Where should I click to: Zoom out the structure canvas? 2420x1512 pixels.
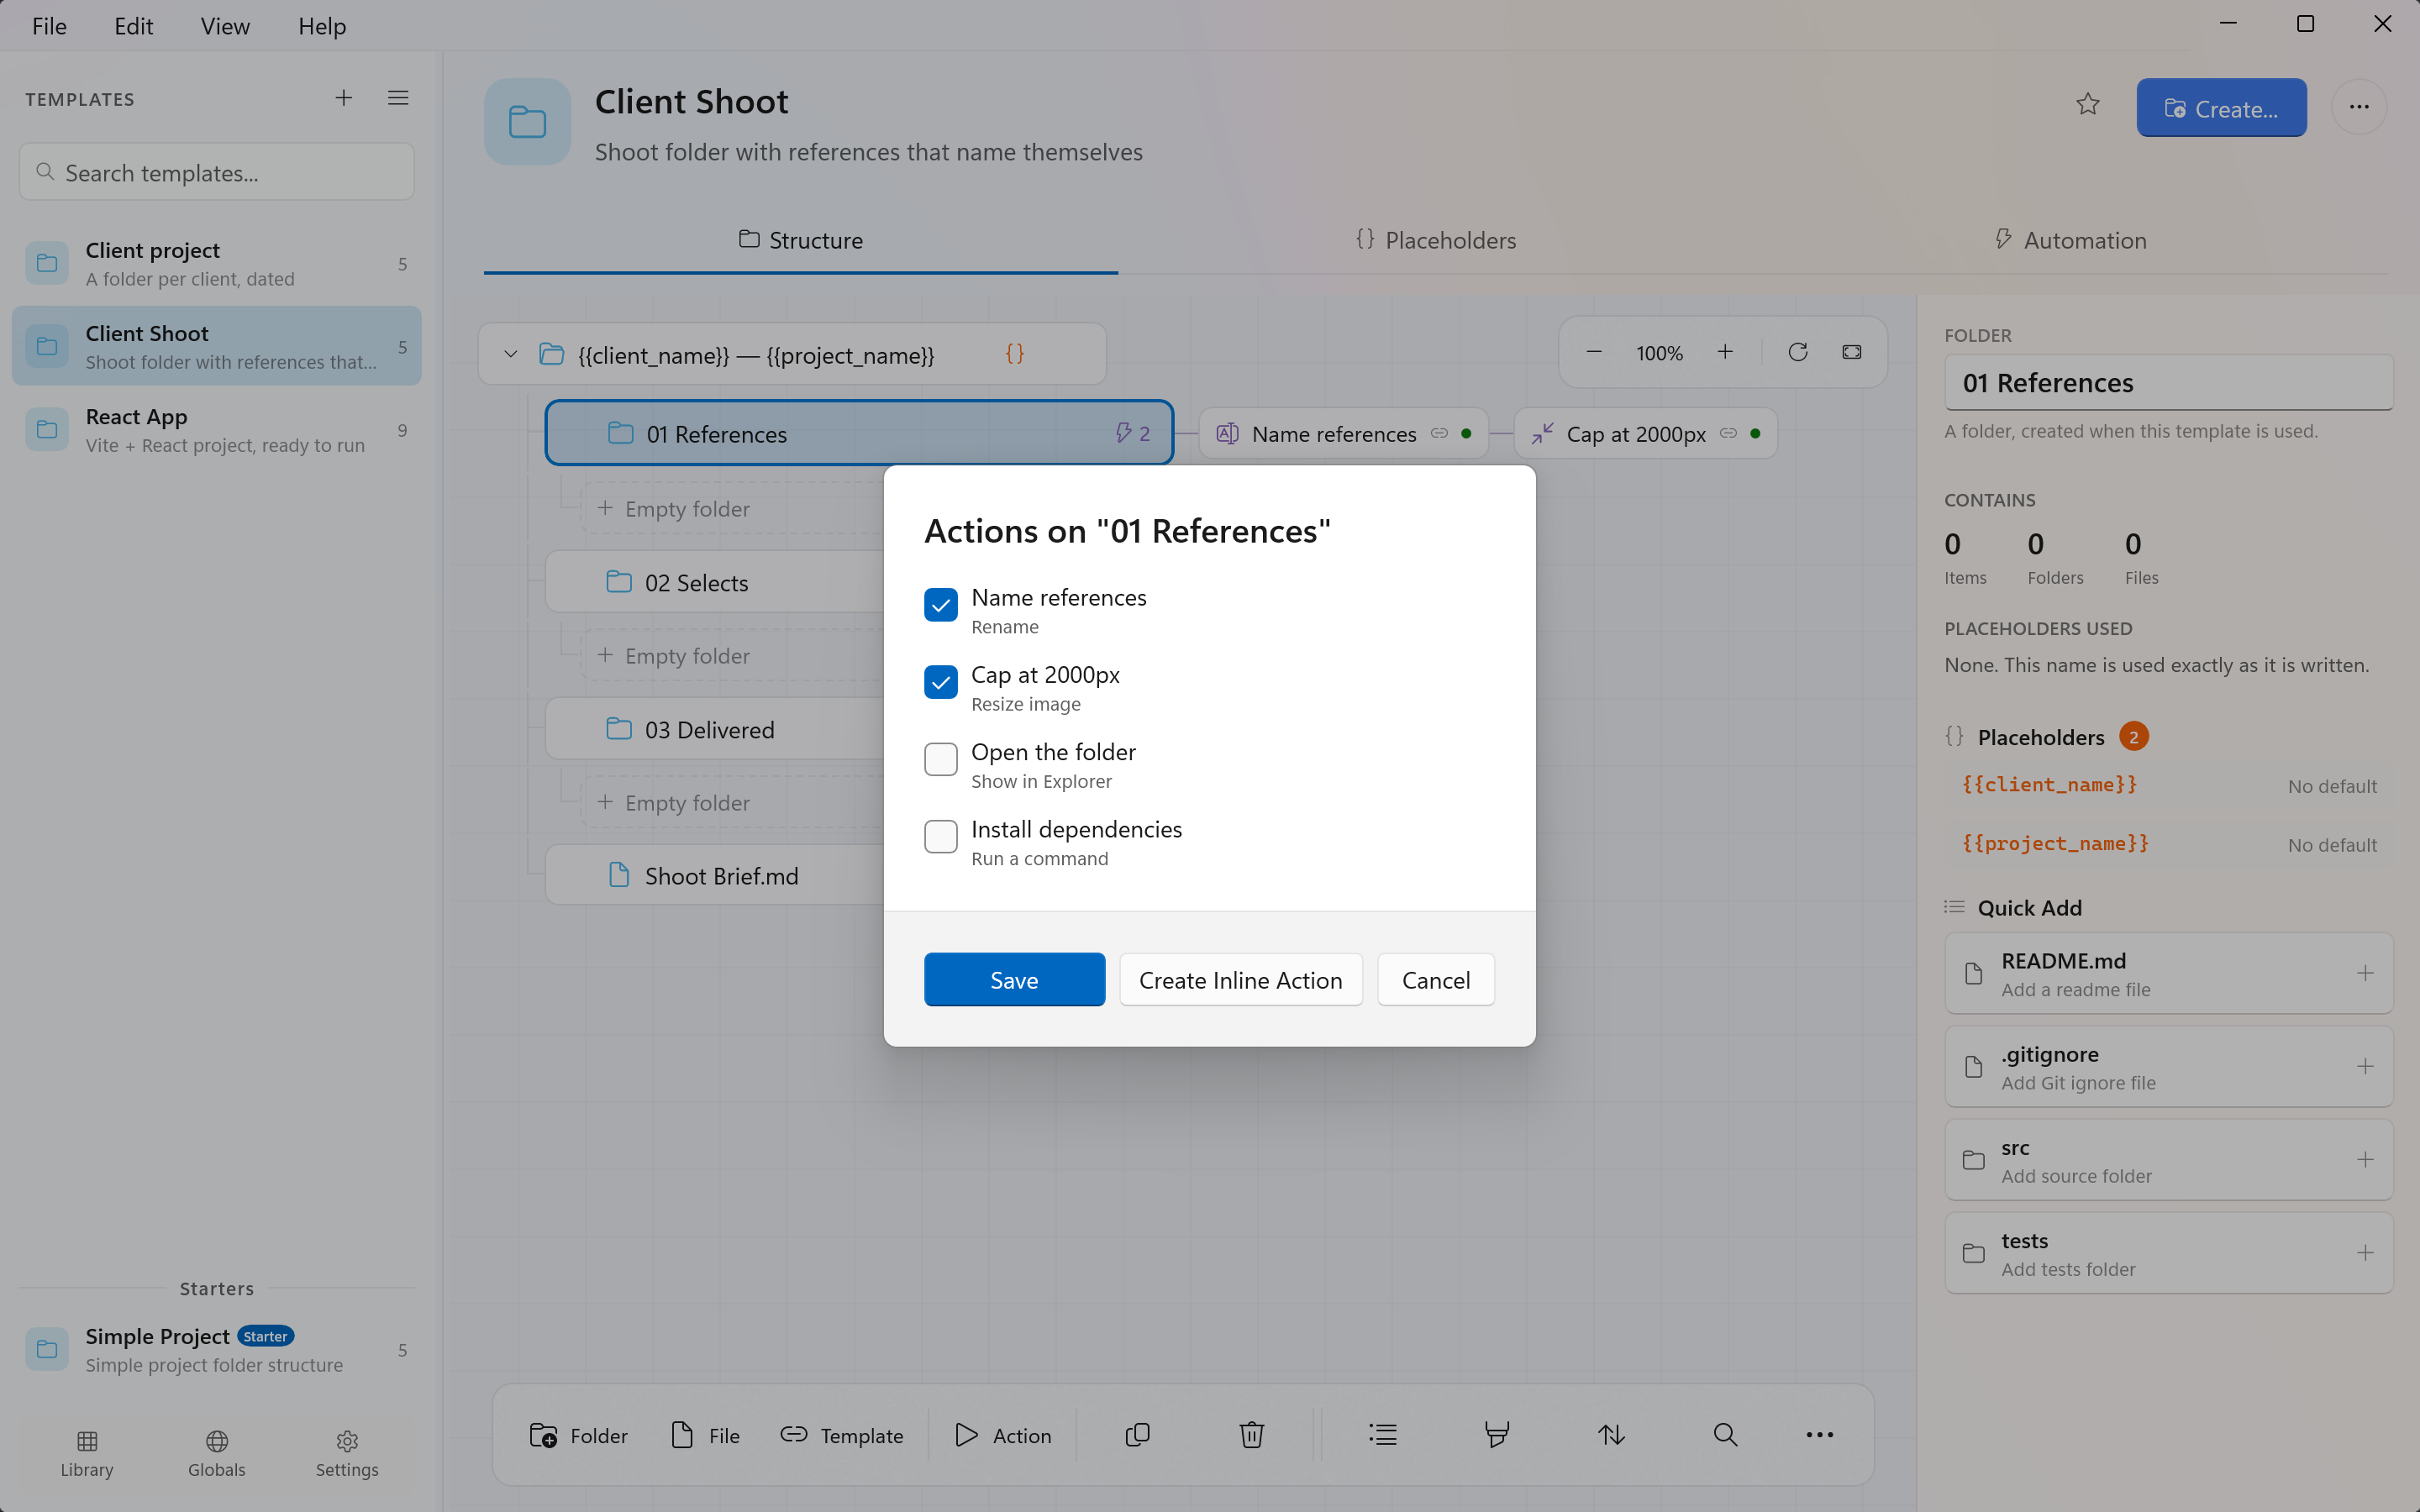point(1594,353)
